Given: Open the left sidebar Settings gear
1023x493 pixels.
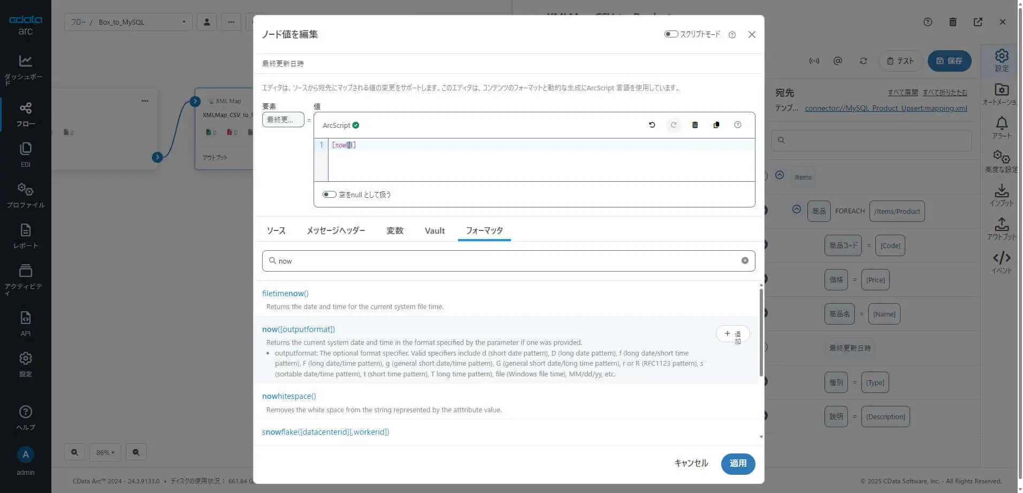Looking at the screenshot, I should coord(25,364).
